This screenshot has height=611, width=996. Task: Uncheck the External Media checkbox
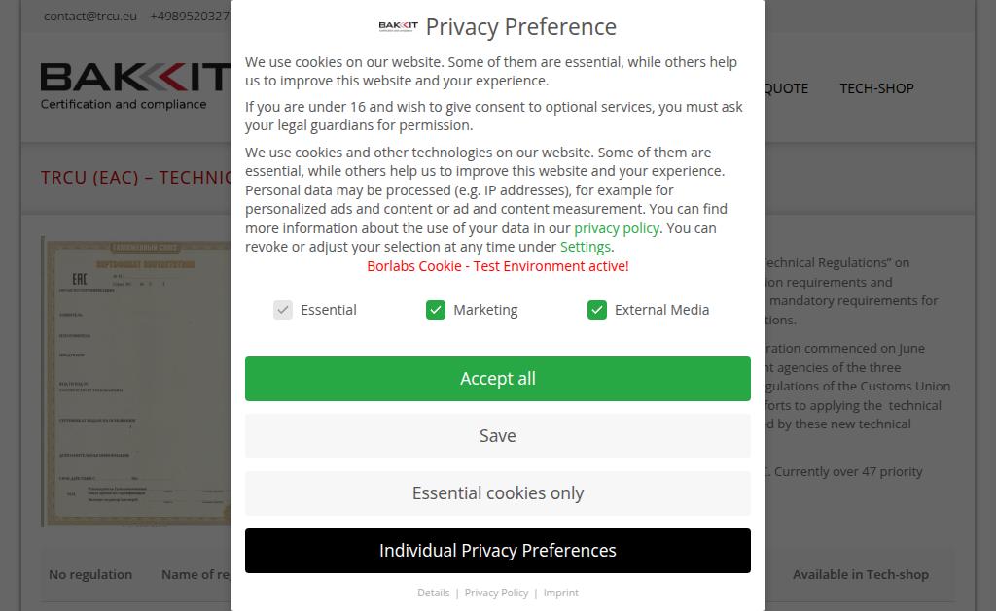click(x=597, y=310)
